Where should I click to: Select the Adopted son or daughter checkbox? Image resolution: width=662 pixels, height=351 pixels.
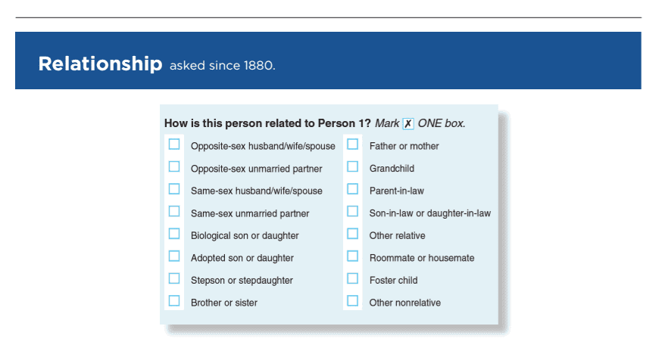click(x=174, y=256)
